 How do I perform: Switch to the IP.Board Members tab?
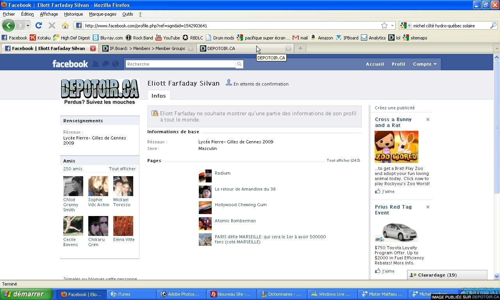coord(148,48)
